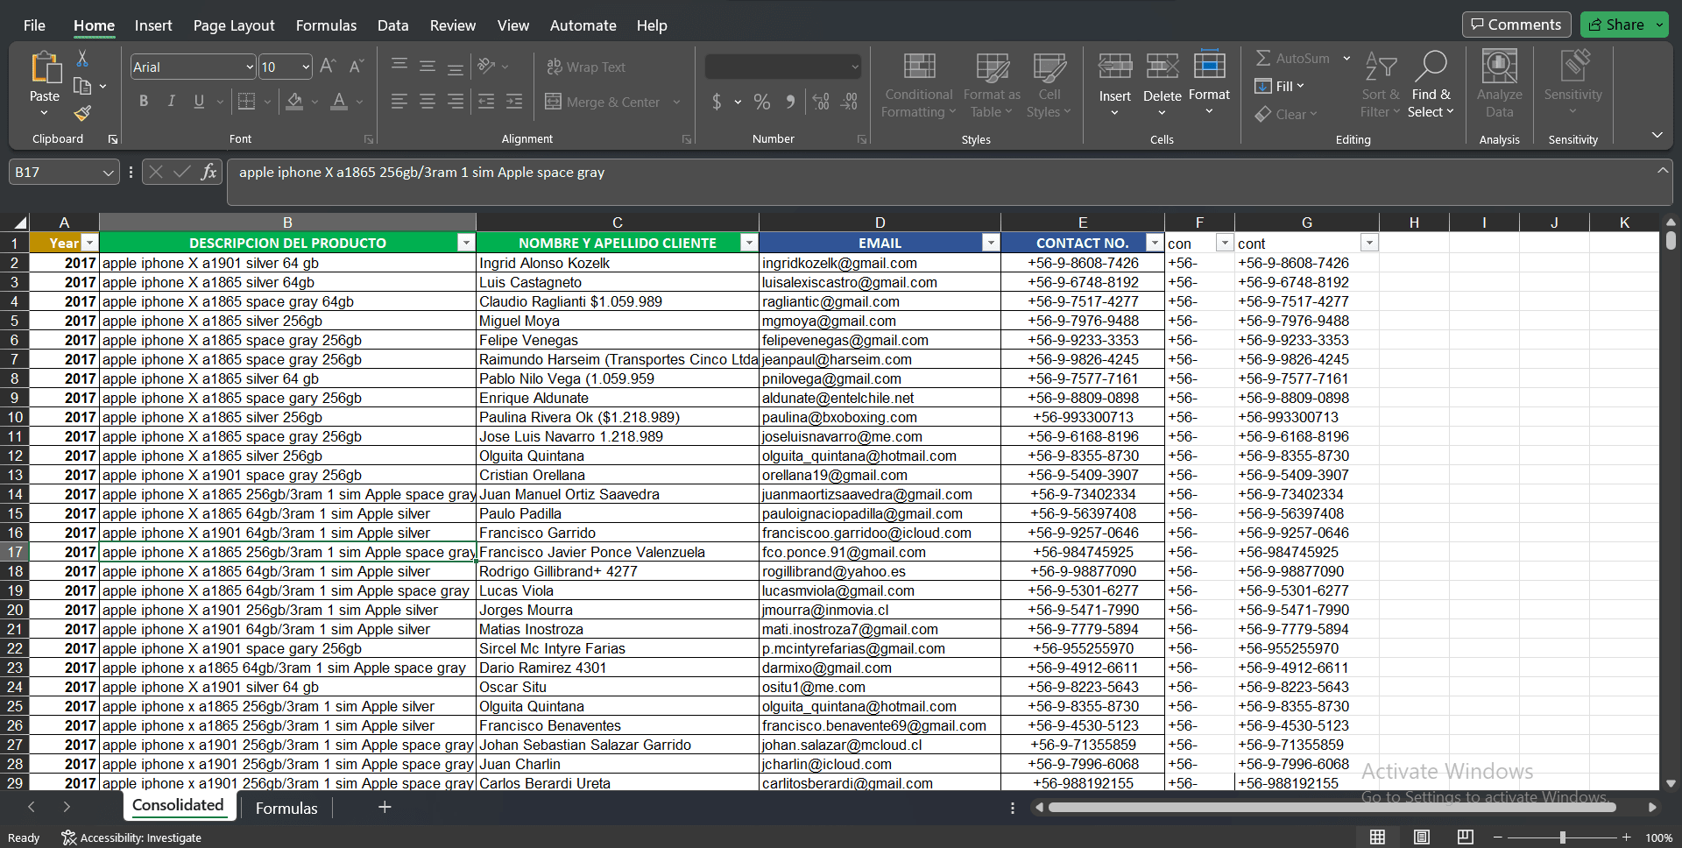
Task: Add a new sheet with plus icon
Action: click(x=385, y=807)
